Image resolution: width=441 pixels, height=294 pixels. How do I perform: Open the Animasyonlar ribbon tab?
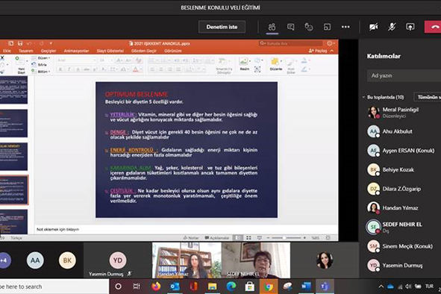[76, 51]
